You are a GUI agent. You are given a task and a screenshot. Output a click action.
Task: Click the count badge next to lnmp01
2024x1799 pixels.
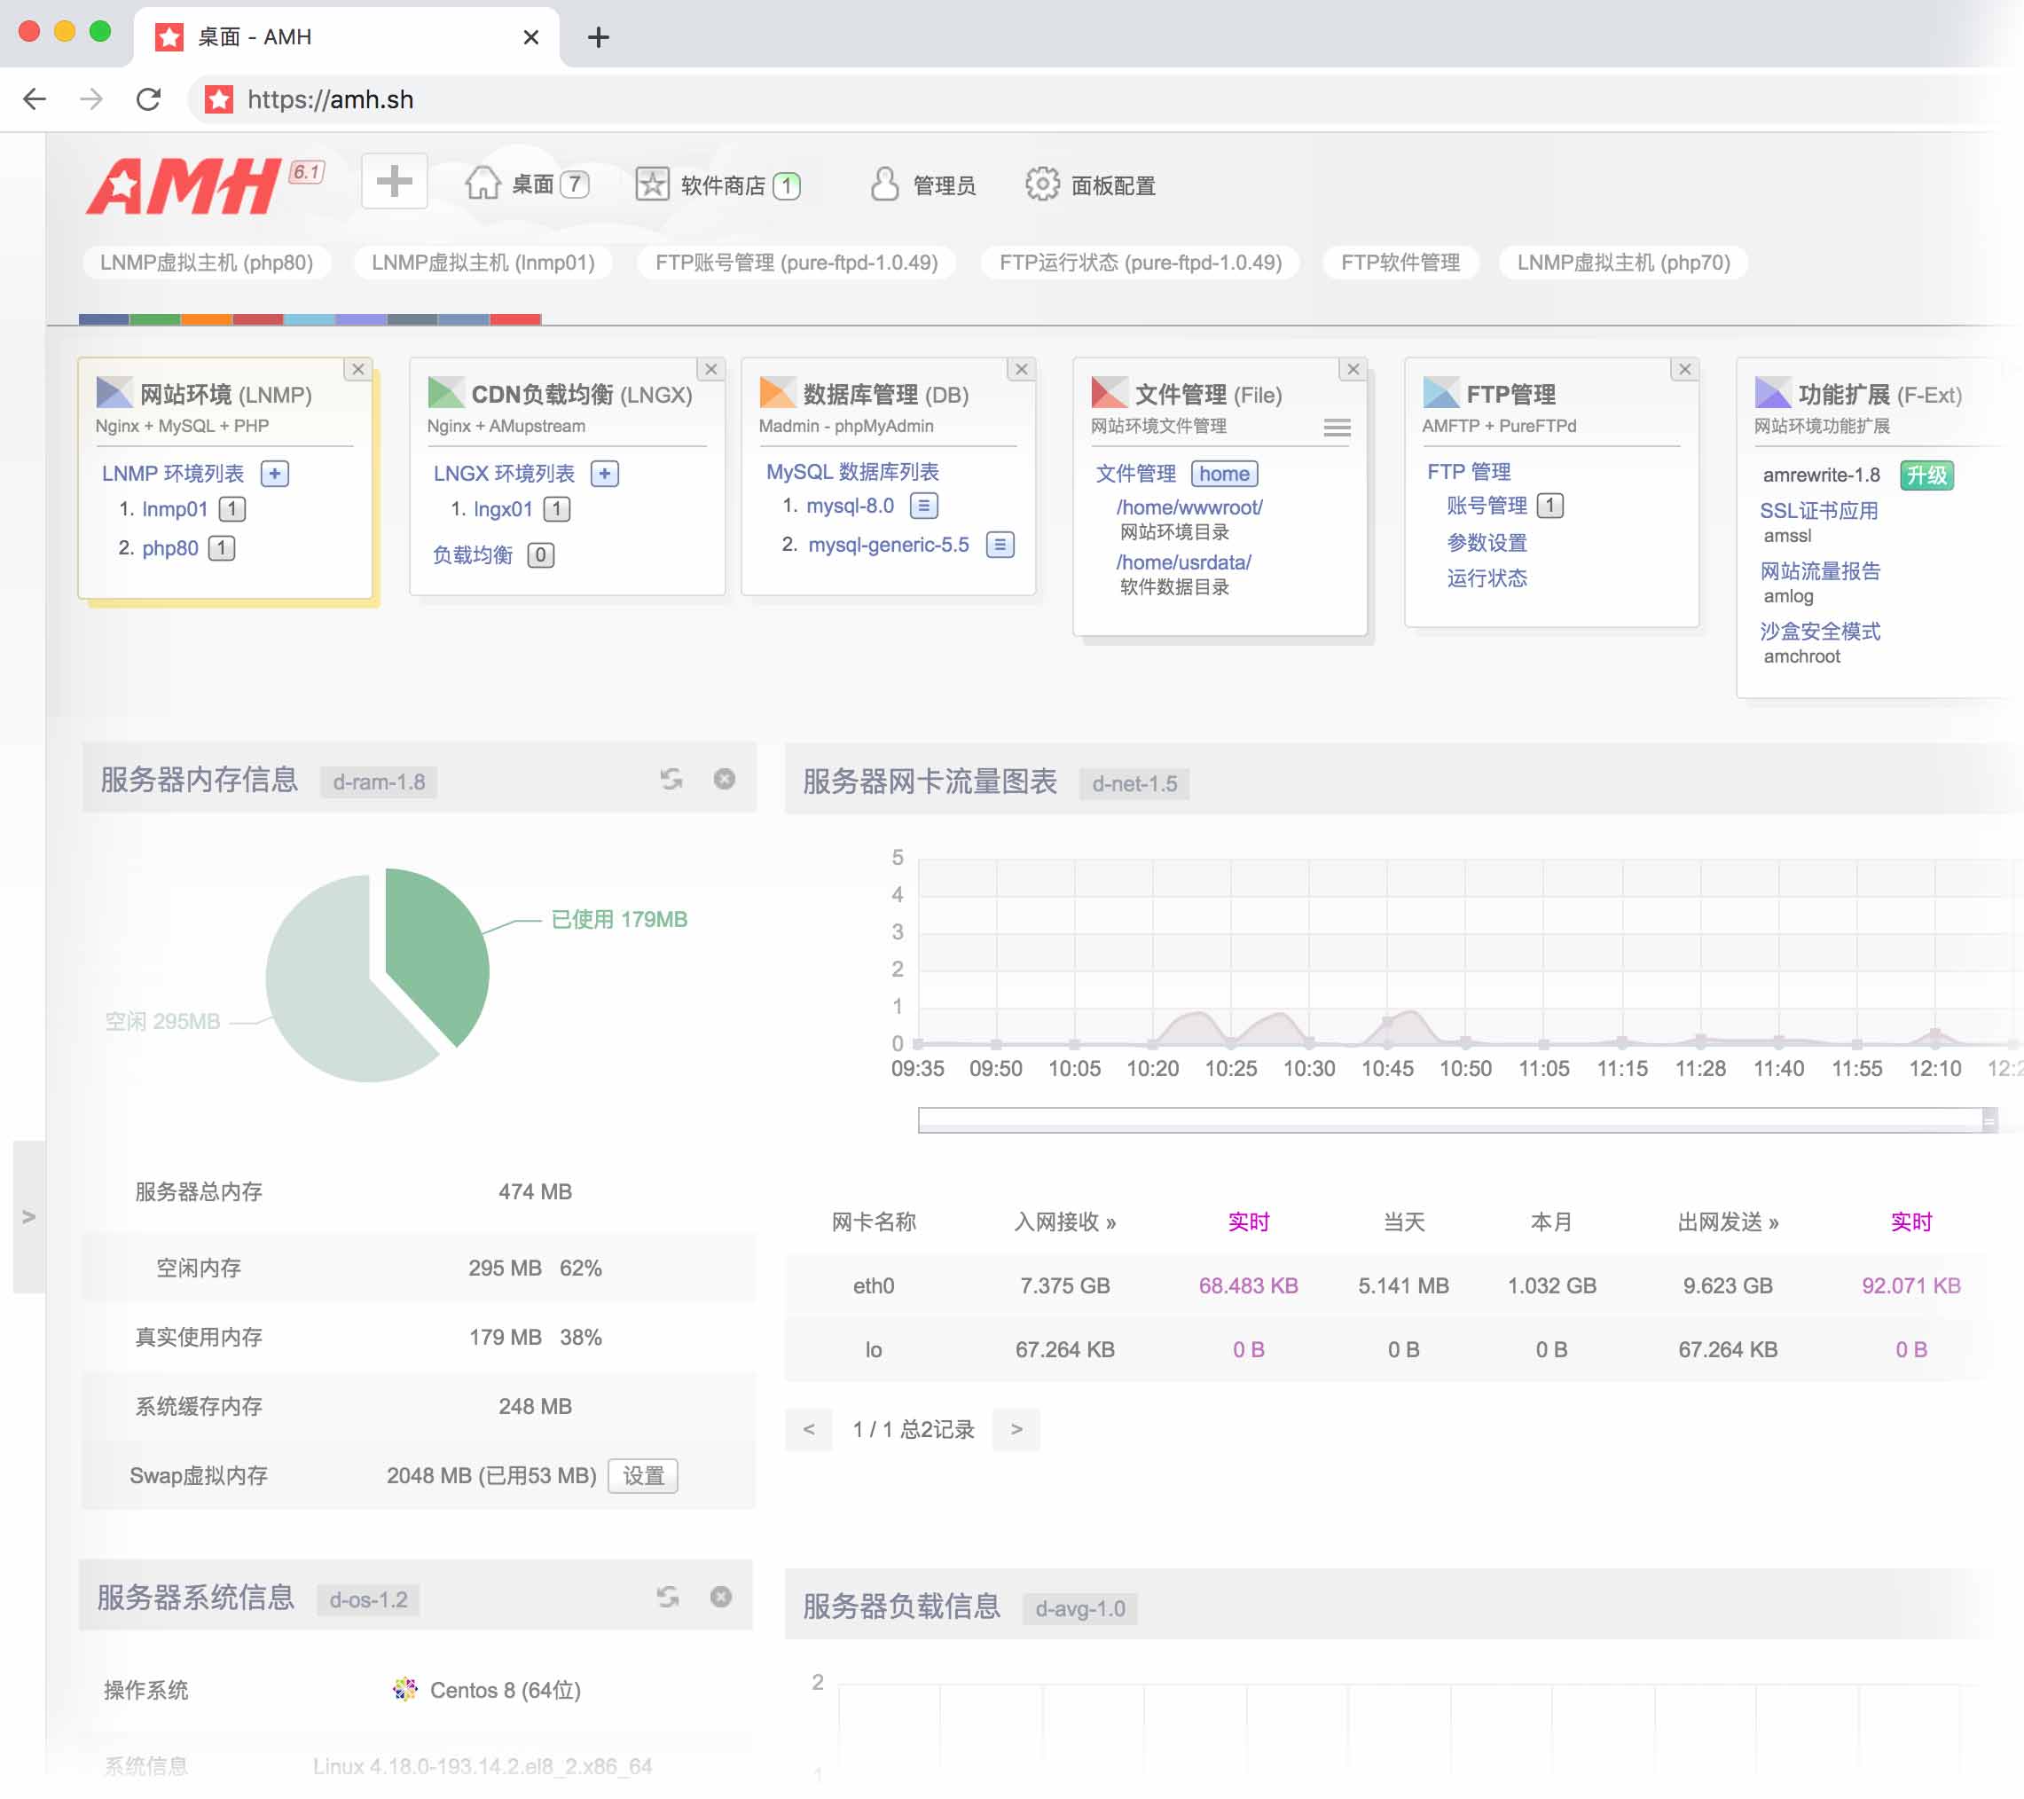point(231,509)
